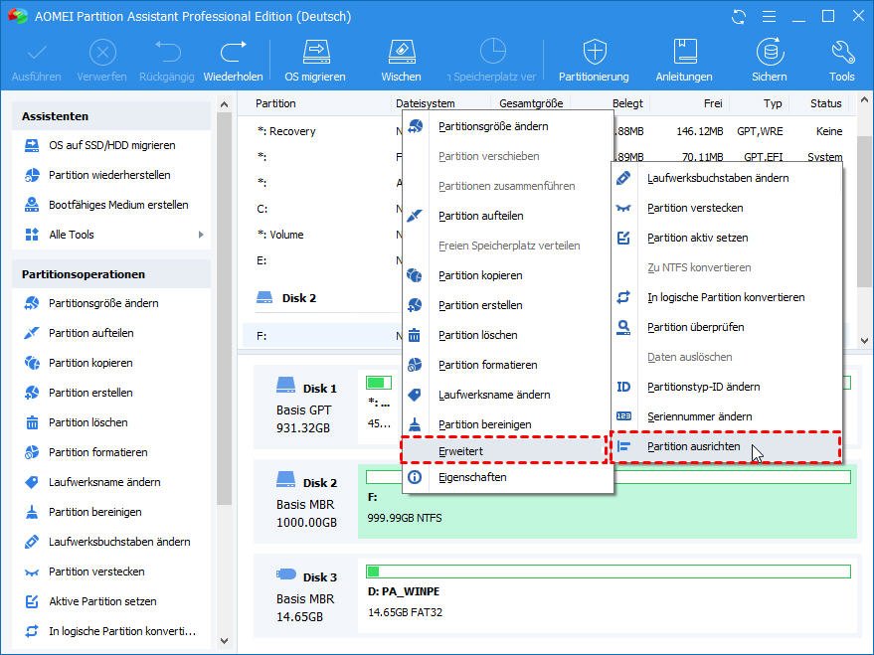Click the Sichern backup icon
Screen dimensions: 874x655
point(770,53)
